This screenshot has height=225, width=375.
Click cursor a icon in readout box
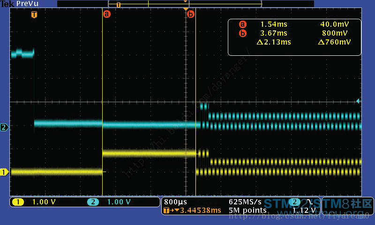click(242, 24)
